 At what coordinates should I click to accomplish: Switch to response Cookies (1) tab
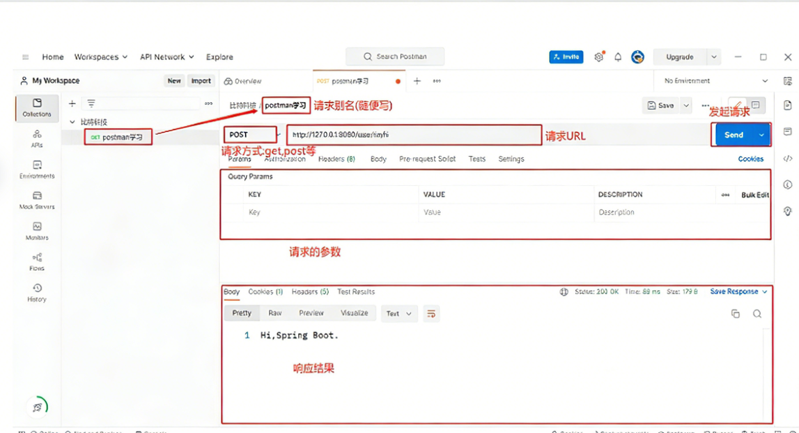click(265, 291)
